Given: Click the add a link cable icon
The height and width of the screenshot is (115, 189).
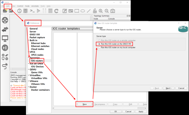Looking at the screenshot, I should (5, 66).
